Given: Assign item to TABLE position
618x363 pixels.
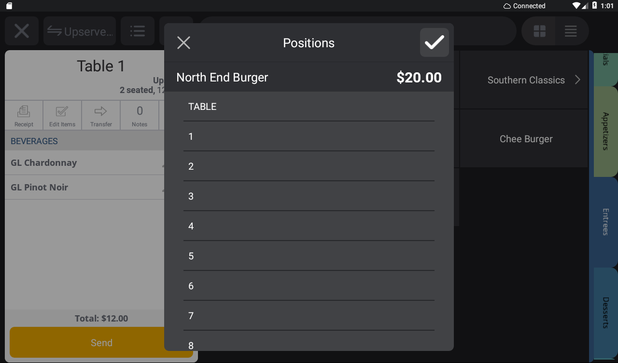Looking at the screenshot, I should pos(309,107).
